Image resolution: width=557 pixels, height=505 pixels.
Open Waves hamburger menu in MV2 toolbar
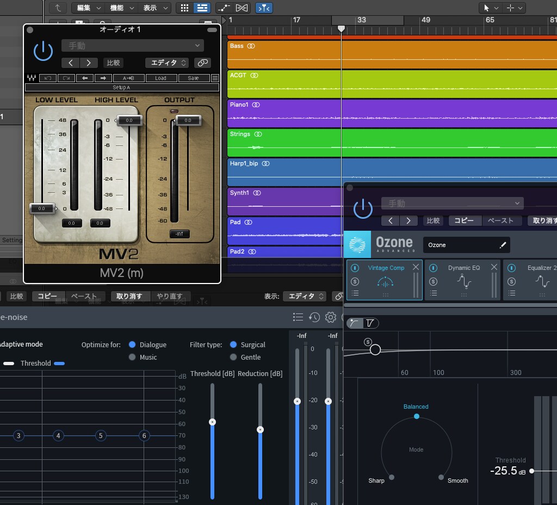pos(214,78)
